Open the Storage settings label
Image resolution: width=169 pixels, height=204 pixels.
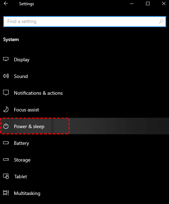pyautogui.click(x=22, y=160)
